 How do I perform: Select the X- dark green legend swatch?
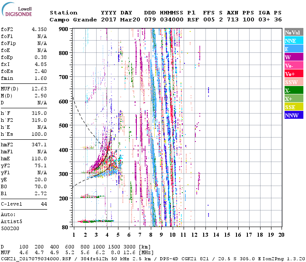(294, 90)
